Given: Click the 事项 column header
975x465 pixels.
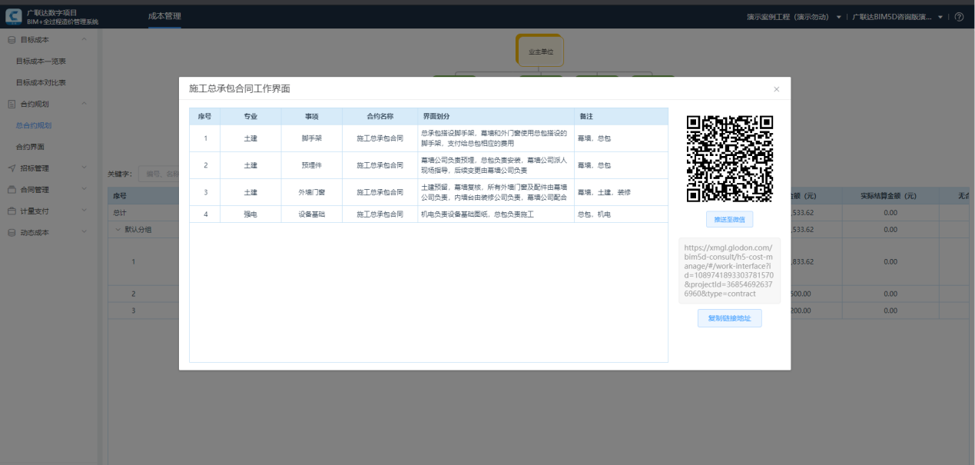Looking at the screenshot, I should tap(312, 116).
